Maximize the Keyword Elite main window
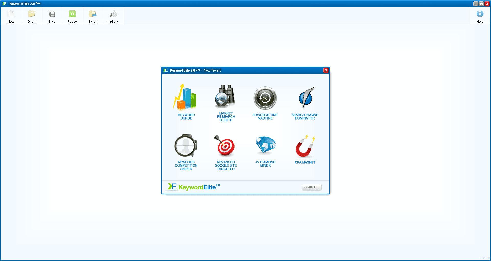Screen dimensions: 491x261 (x=481, y=4)
